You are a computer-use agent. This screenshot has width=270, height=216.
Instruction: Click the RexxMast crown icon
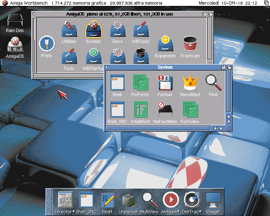click(x=190, y=82)
